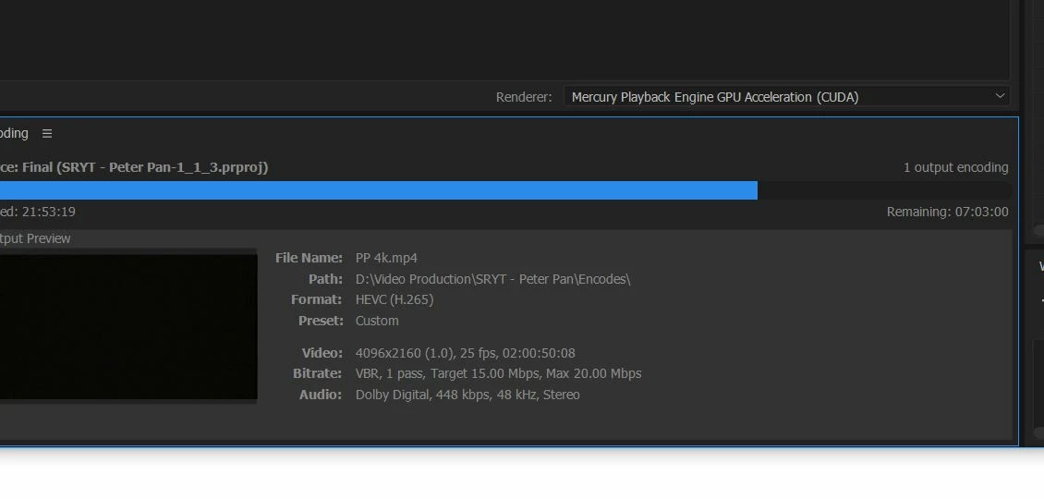This screenshot has width=1044, height=499.
Task: Open the Renderer dropdown (Mercury Playback Engine)
Action: [786, 97]
